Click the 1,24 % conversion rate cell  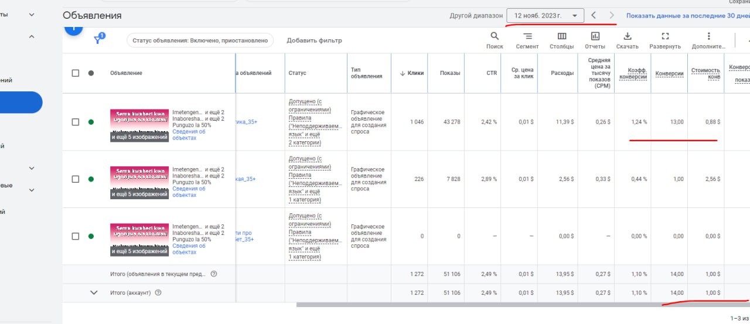tap(639, 122)
